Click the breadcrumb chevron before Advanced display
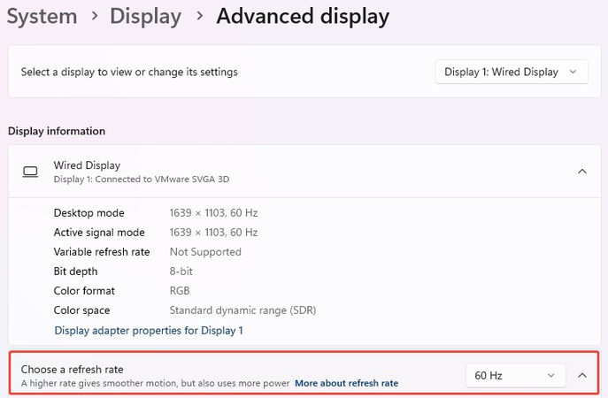Image resolution: width=608 pixels, height=398 pixels. [x=198, y=17]
